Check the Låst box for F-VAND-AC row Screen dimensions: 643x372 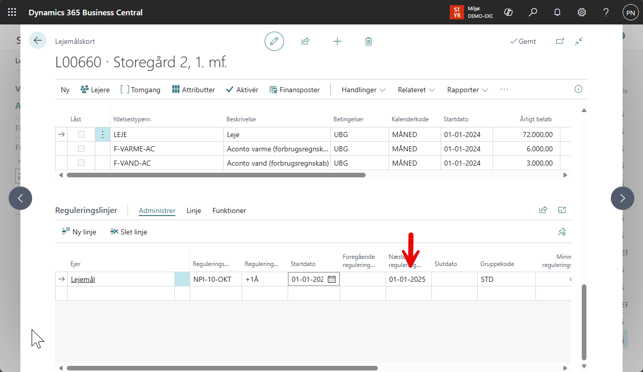coord(81,163)
